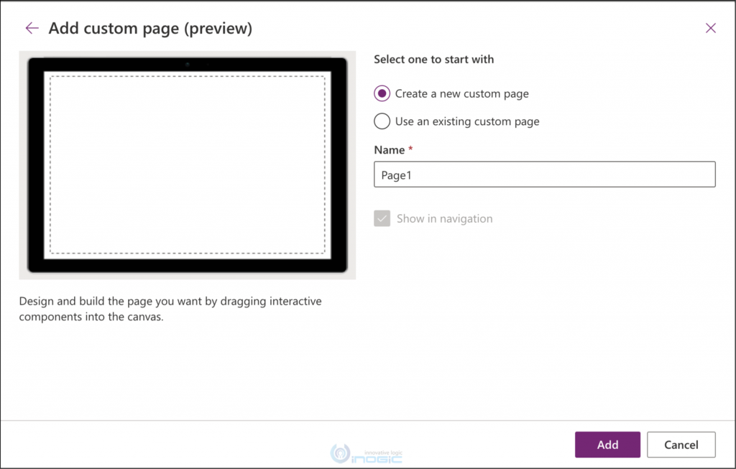This screenshot has width=736, height=469.
Task: Choose Use an existing custom page
Action: [382, 121]
